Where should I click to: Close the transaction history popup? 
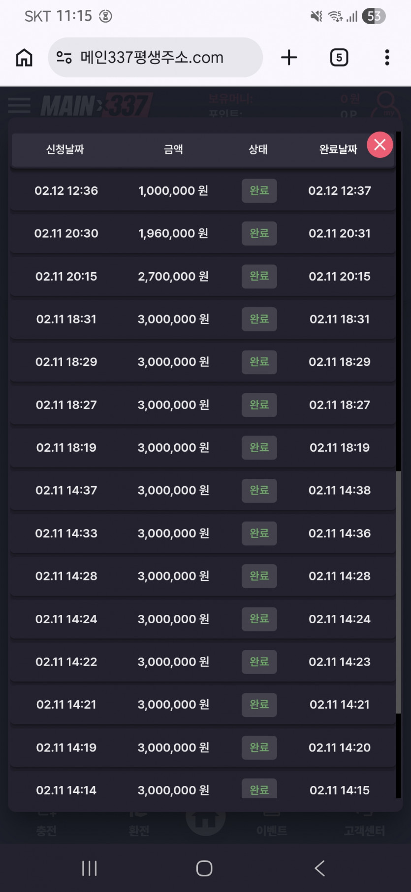click(379, 145)
